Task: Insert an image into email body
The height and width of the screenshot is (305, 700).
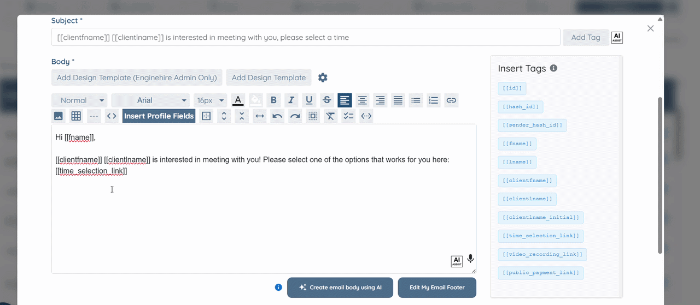Action: pyautogui.click(x=59, y=116)
